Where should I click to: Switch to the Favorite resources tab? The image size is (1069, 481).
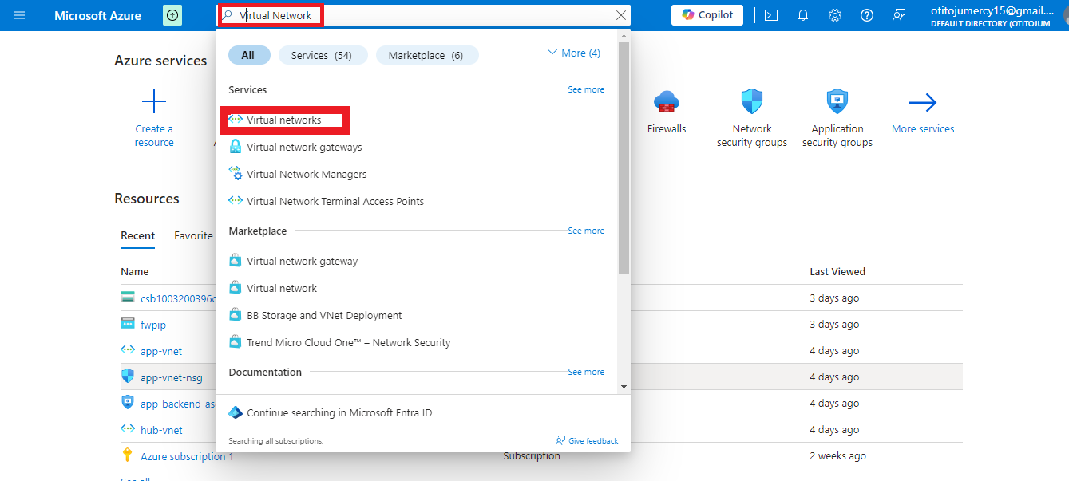coord(193,235)
